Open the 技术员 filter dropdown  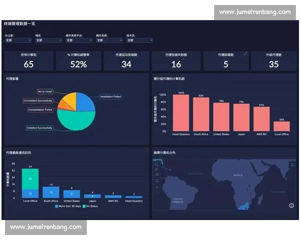point(137,40)
